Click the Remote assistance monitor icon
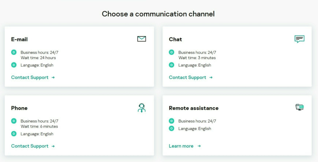 pyautogui.click(x=299, y=107)
